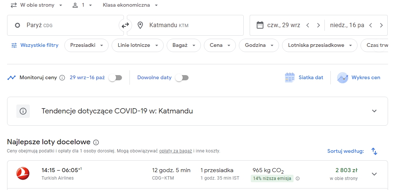Click the Paryż CDG origin field
394x190 pixels.
coord(65,25)
